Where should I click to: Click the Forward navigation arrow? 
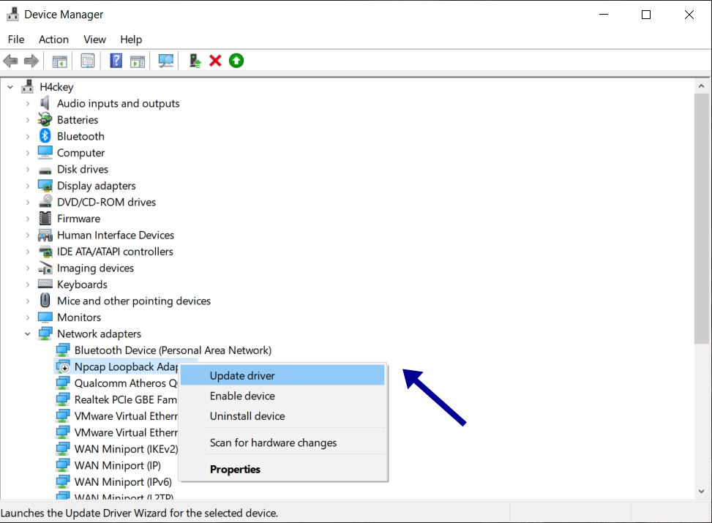click(x=31, y=60)
